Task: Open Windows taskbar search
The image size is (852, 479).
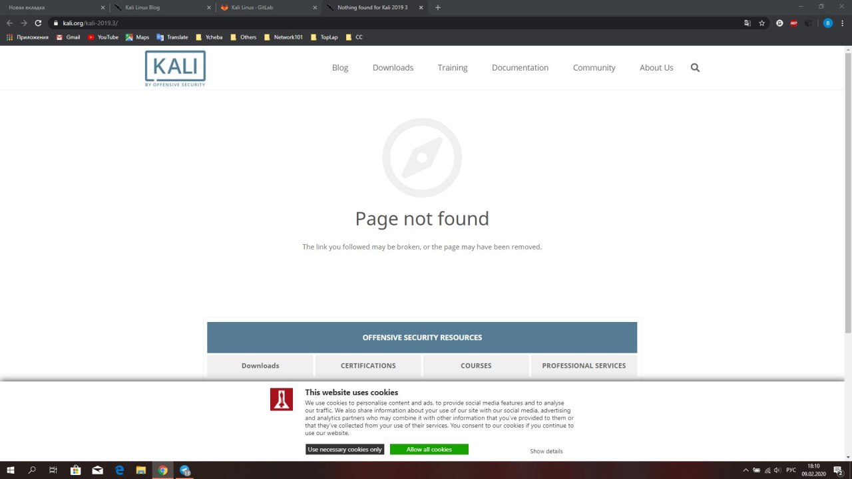Action: (x=33, y=470)
